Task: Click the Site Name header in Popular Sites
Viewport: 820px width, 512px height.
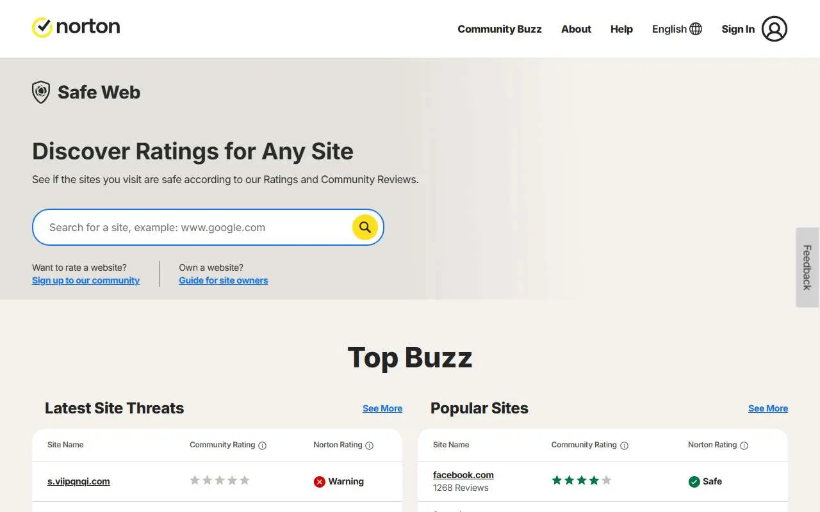Action: (451, 445)
